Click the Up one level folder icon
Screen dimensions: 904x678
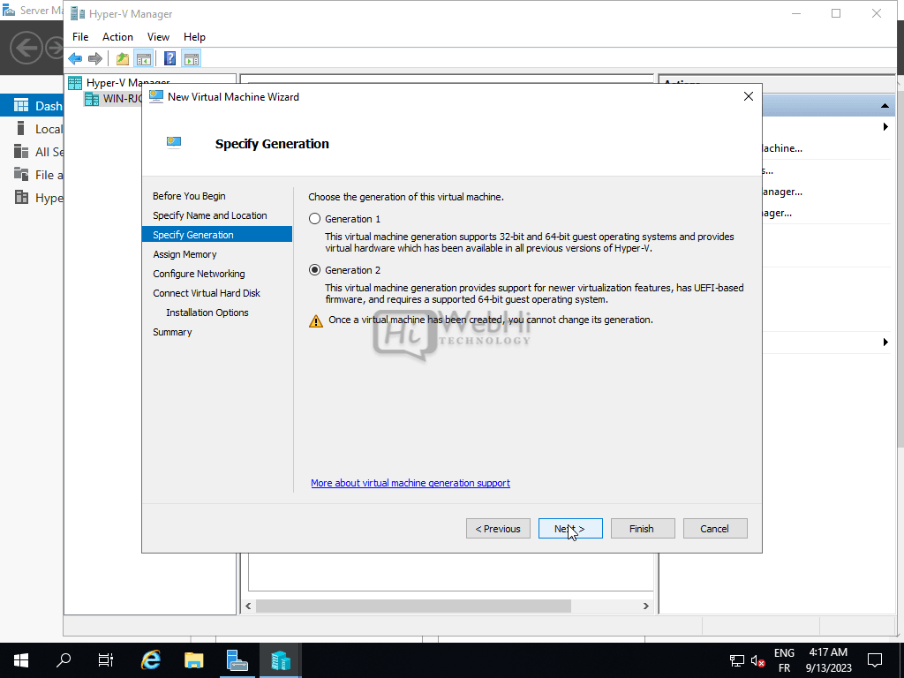pos(122,59)
